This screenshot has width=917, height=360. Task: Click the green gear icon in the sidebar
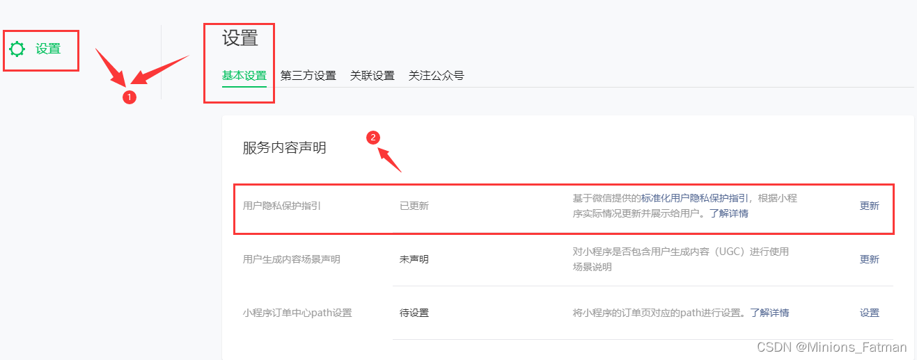click(17, 49)
